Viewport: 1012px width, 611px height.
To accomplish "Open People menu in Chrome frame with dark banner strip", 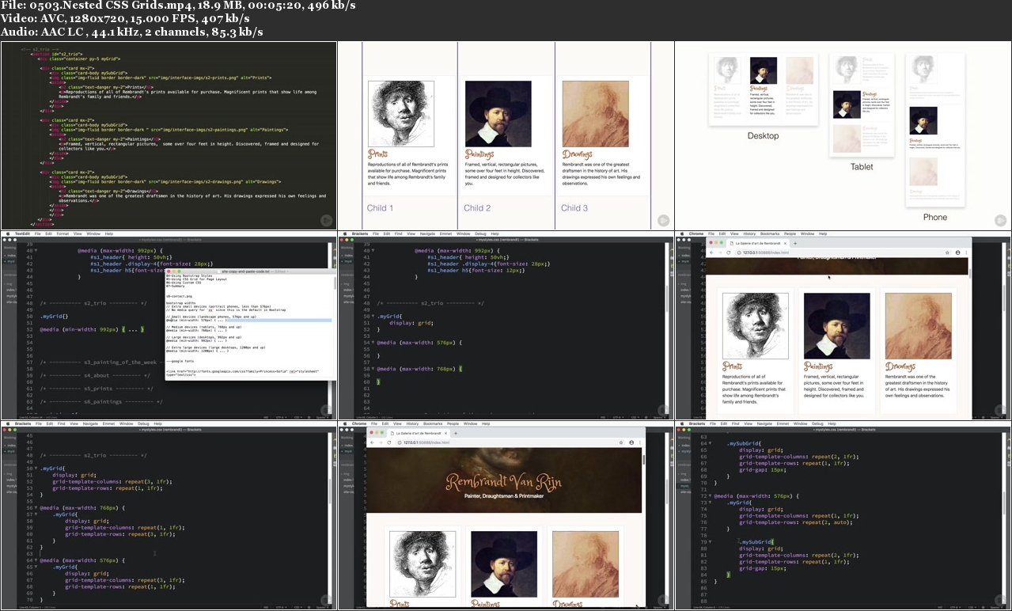I will [x=790, y=233].
